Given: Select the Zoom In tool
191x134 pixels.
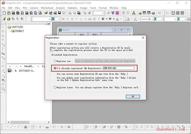Looking at the screenshot, I should [x=3, y=31].
